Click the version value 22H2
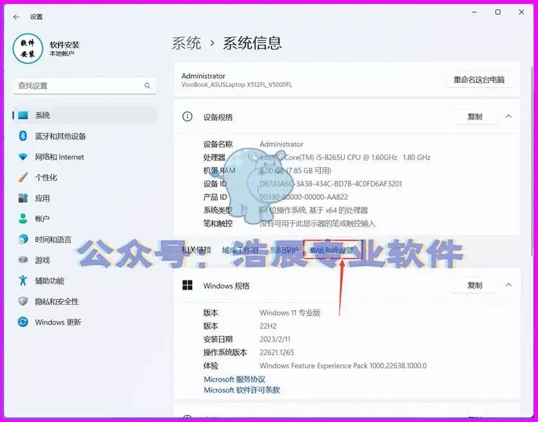The width and height of the screenshot is (538, 422). pyautogui.click(x=268, y=326)
